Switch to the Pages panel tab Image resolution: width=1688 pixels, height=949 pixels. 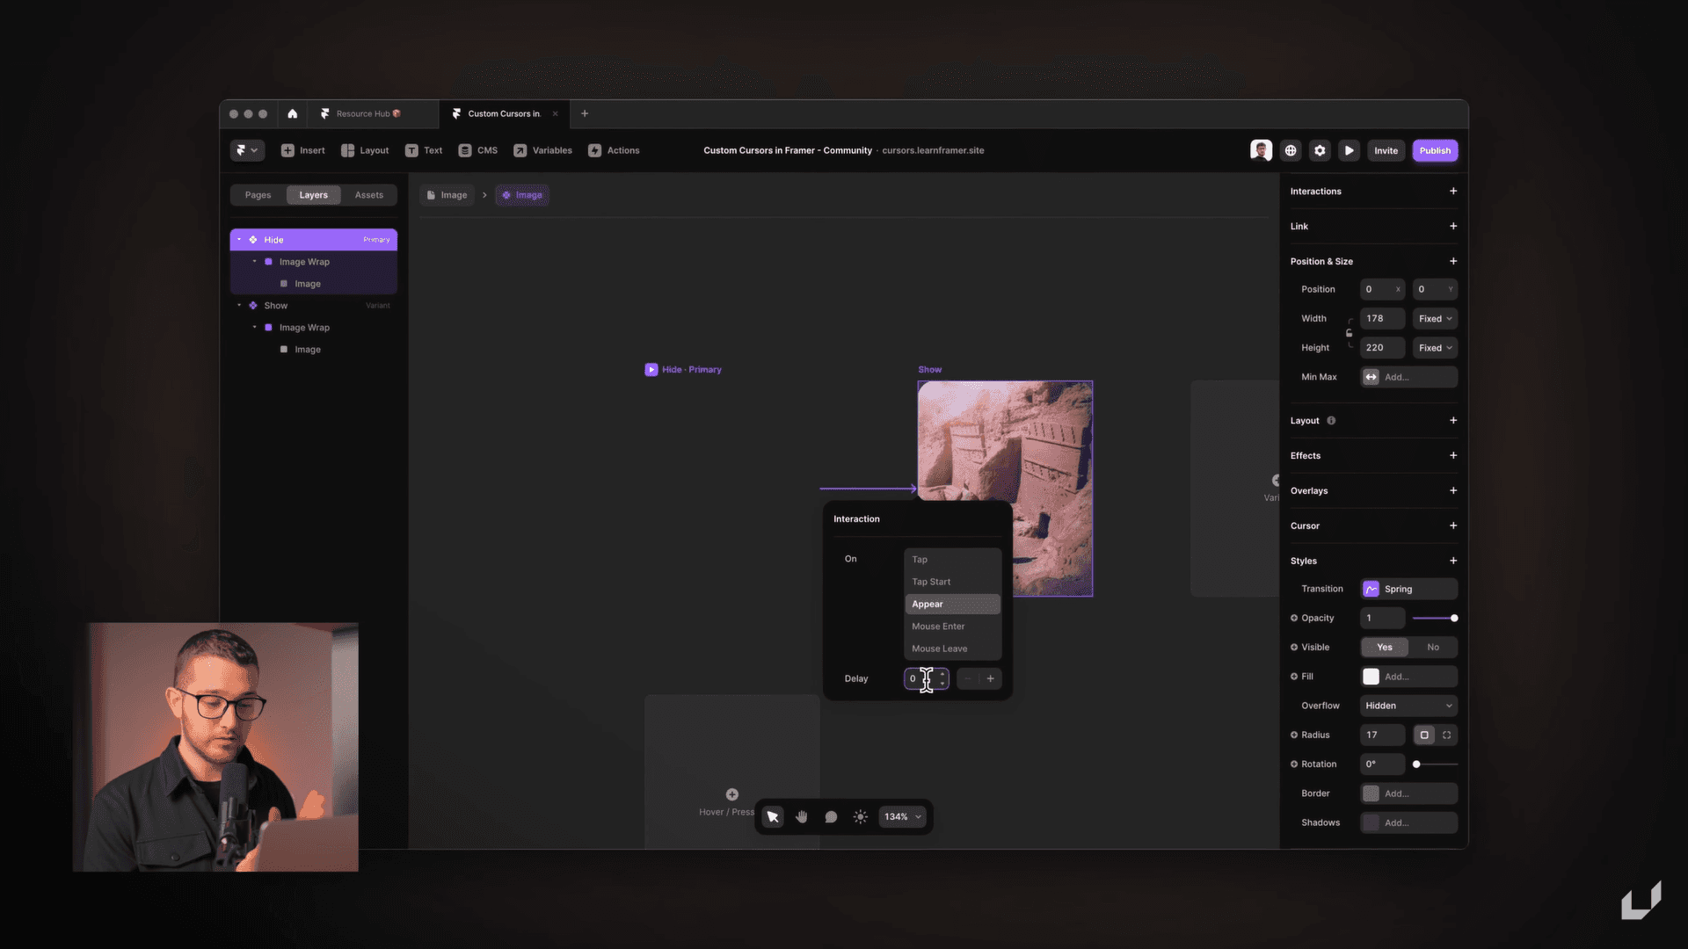point(258,195)
